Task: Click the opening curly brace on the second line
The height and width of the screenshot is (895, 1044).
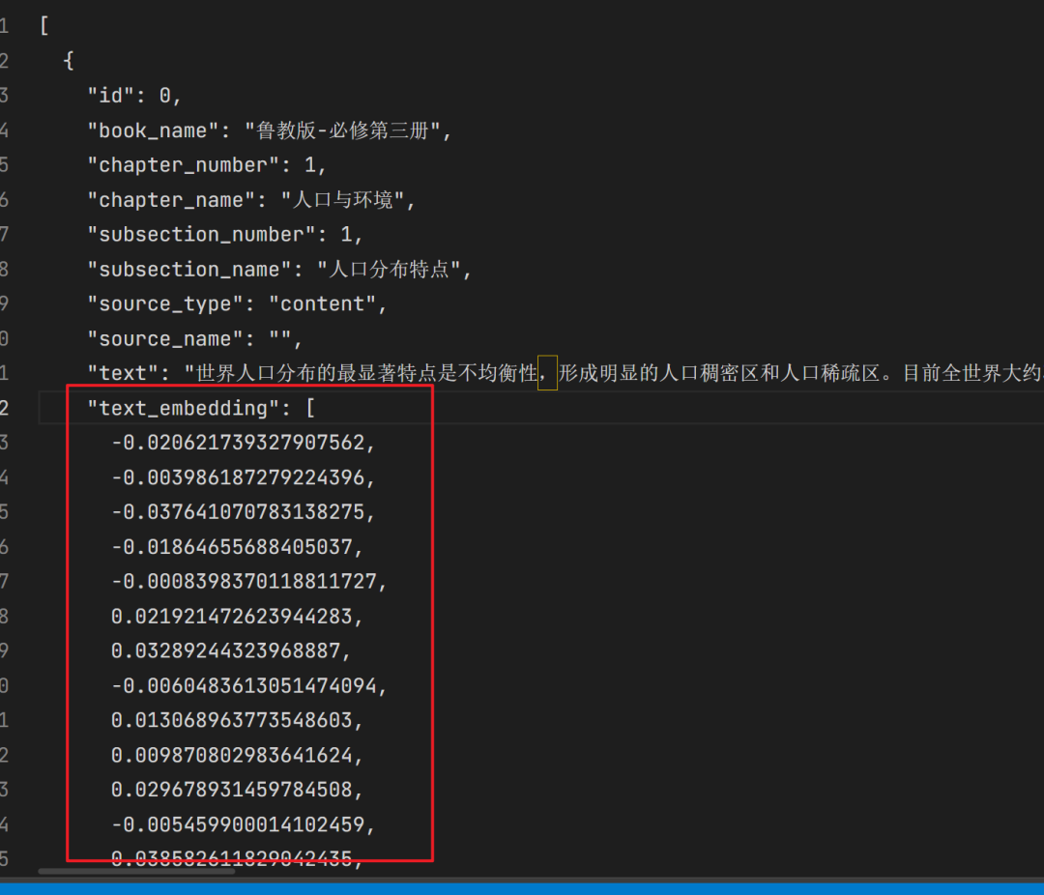Action: pos(69,61)
